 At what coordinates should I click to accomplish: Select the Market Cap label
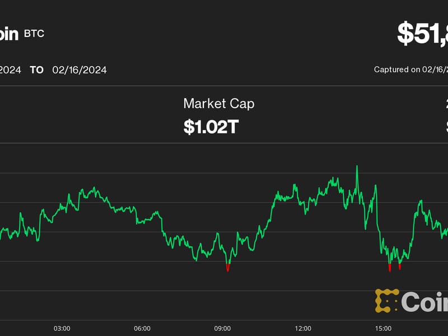tap(218, 104)
